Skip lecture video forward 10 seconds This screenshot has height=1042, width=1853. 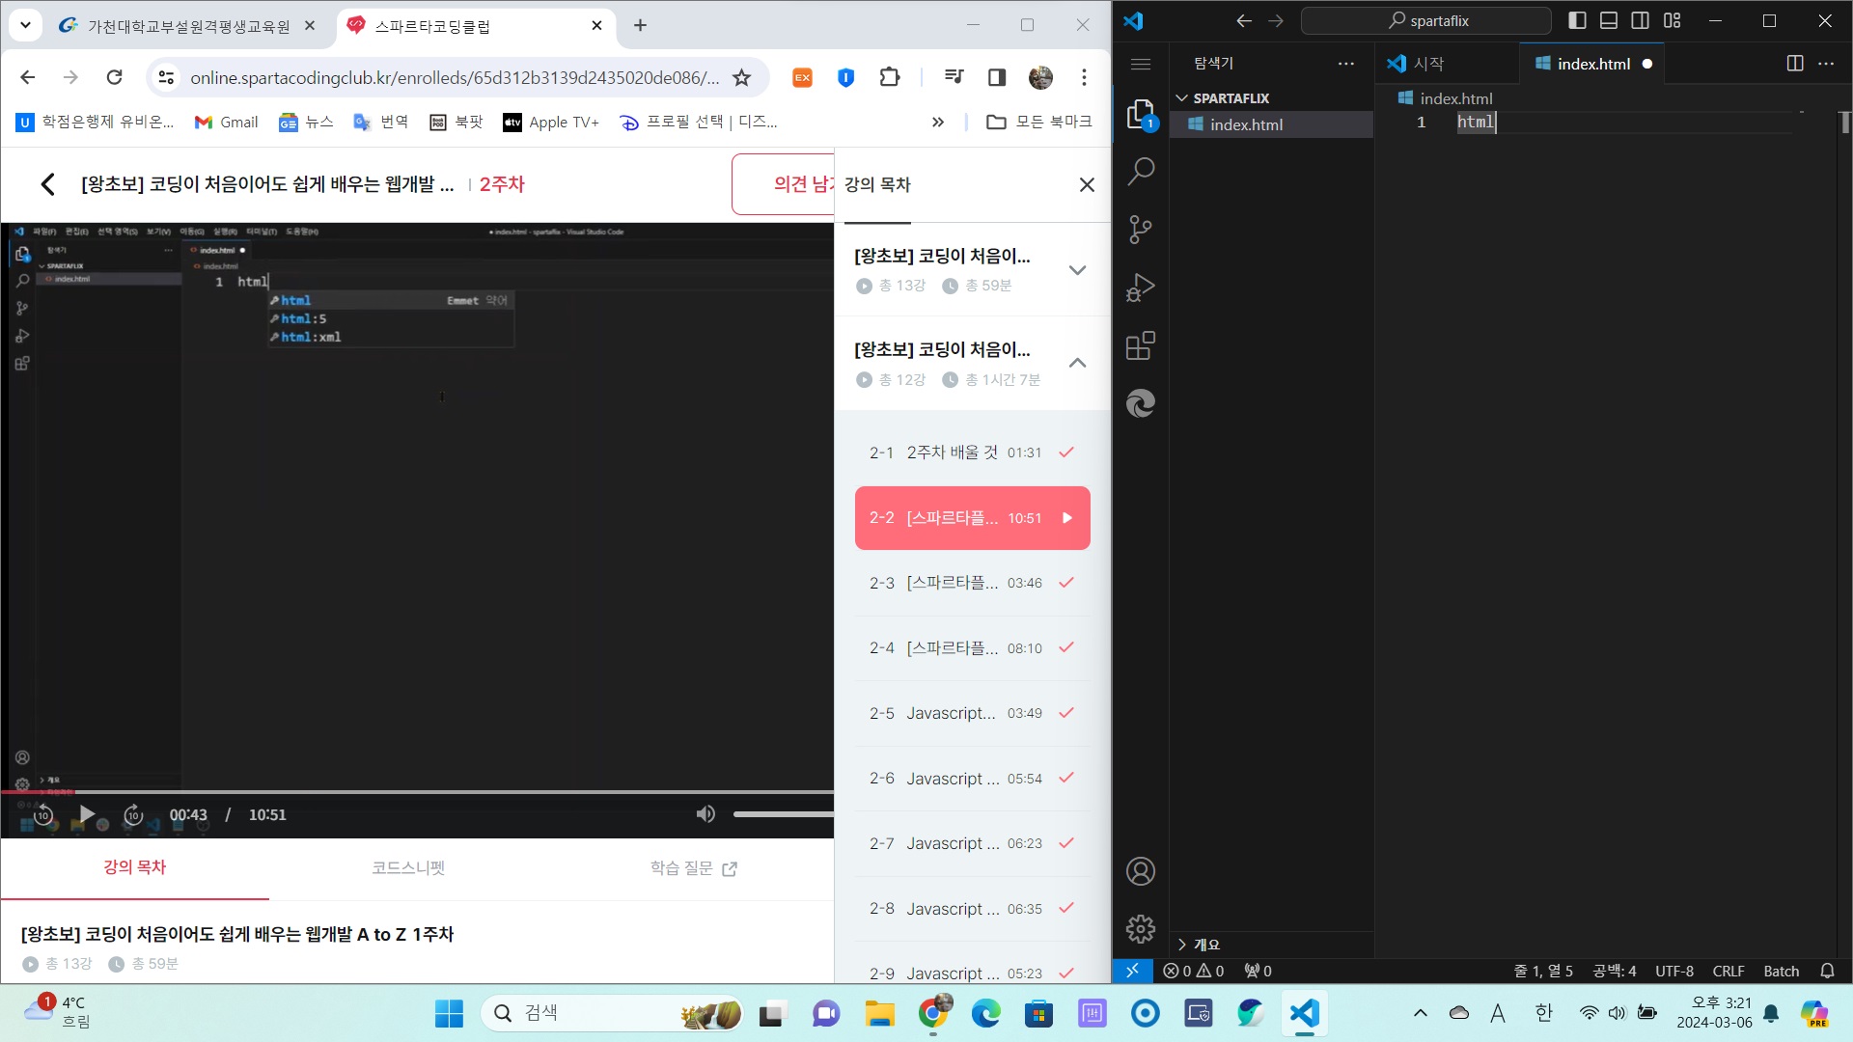coord(133,814)
